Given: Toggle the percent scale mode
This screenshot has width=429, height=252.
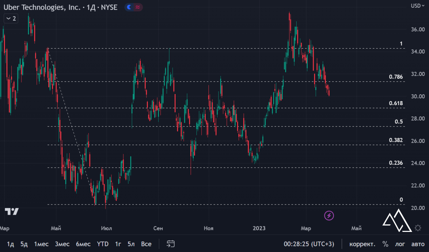Looking at the screenshot, I should 385,244.
